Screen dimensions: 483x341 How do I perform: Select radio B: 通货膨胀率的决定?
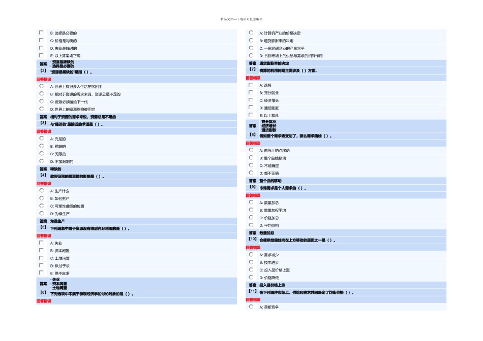(251, 40)
